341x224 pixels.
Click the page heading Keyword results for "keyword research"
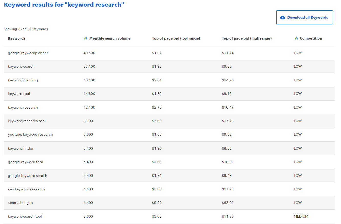click(x=64, y=5)
